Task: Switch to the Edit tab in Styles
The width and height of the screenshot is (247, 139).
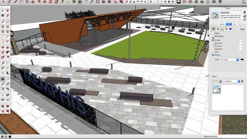Action: click(229, 24)
